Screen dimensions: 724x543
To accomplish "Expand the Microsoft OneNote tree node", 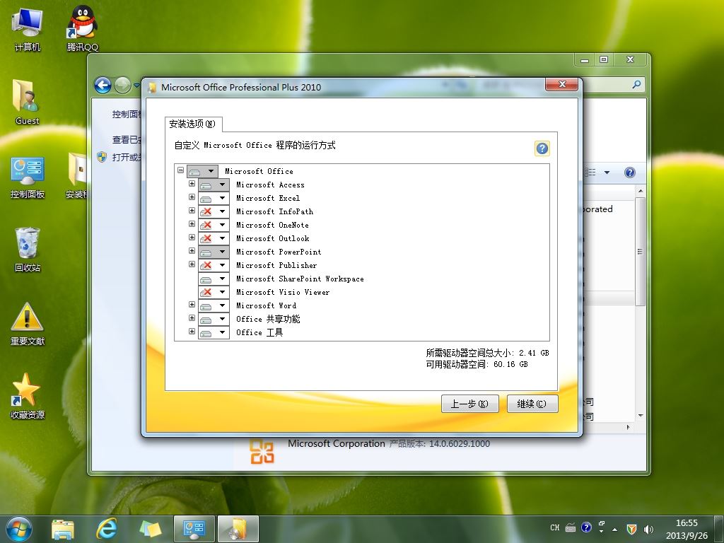I will pyautogui.click(x=192, y=223).
